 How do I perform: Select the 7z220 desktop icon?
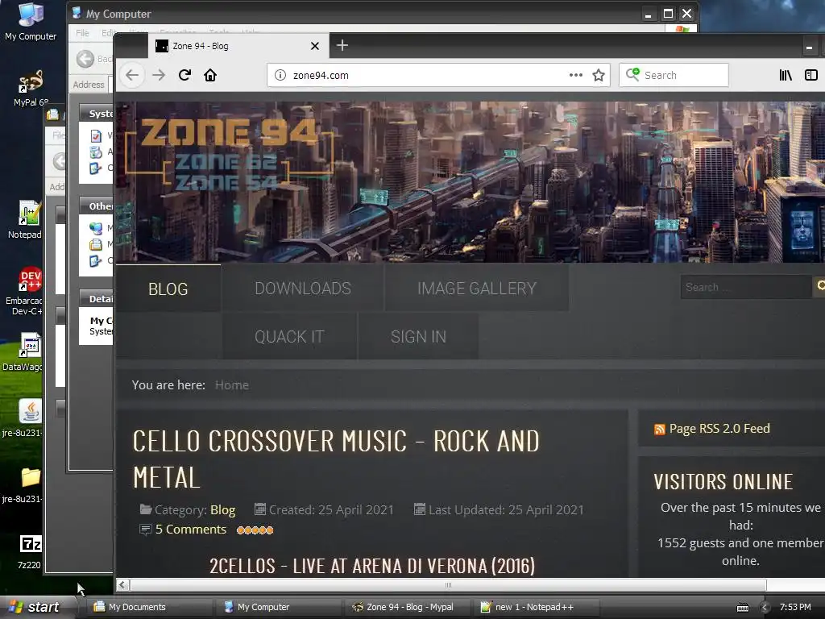point(30,551)
